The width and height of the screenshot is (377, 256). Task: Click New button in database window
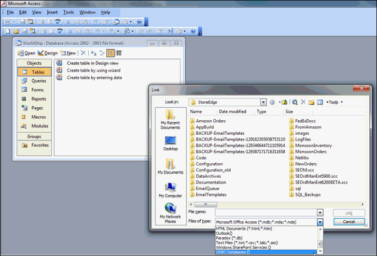click(68, 53)
